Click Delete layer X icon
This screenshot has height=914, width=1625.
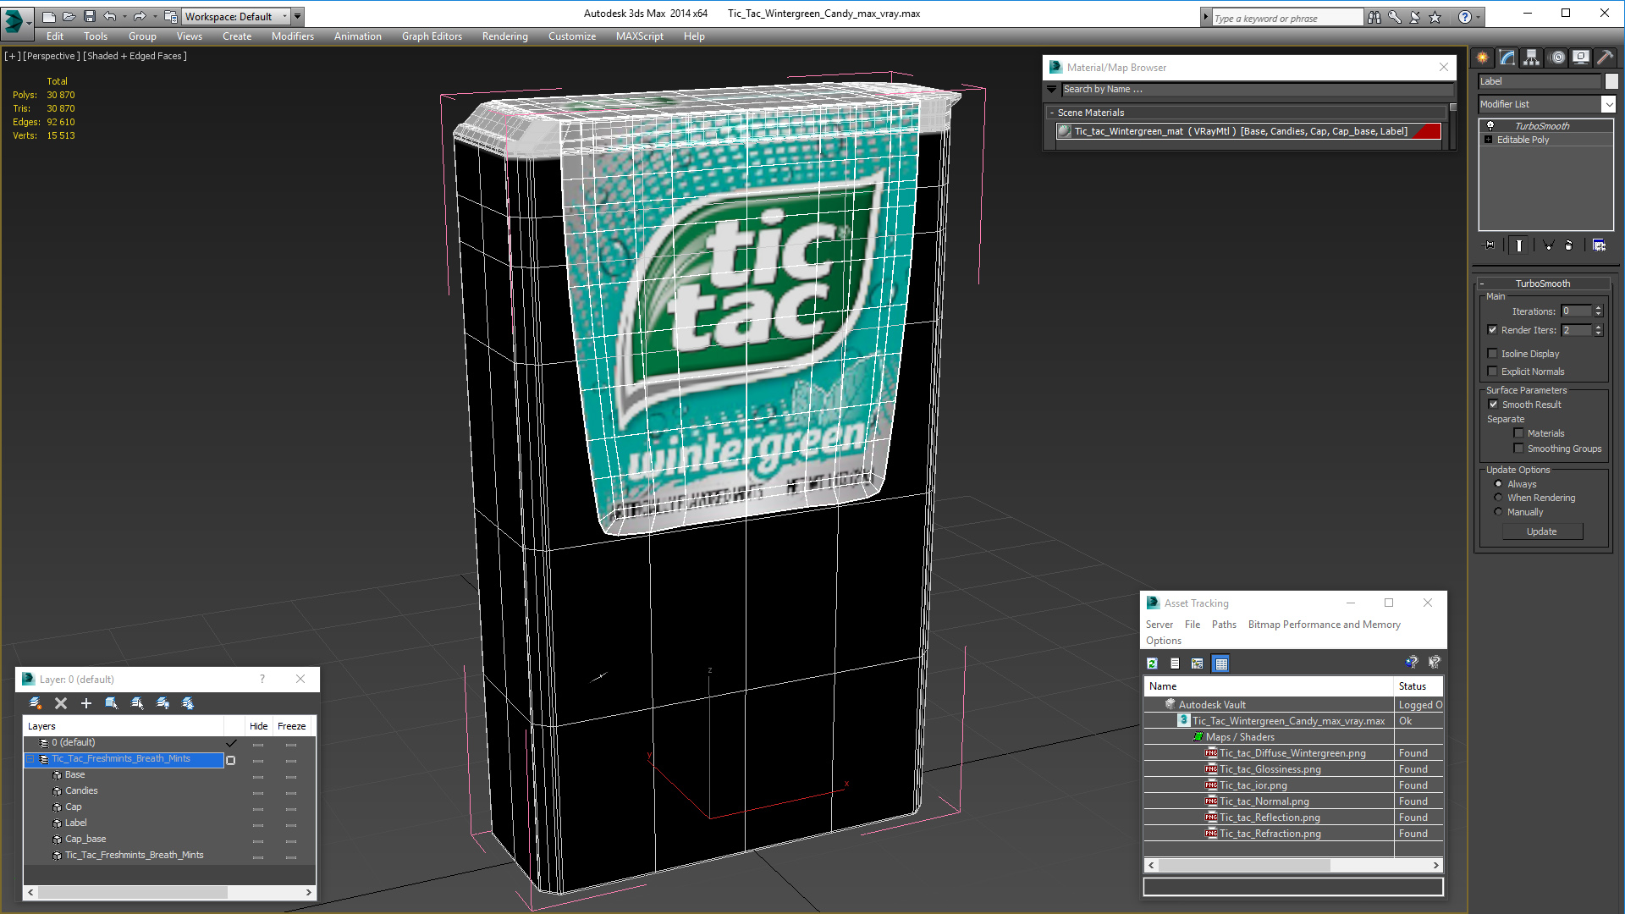(x=61, y=703)
